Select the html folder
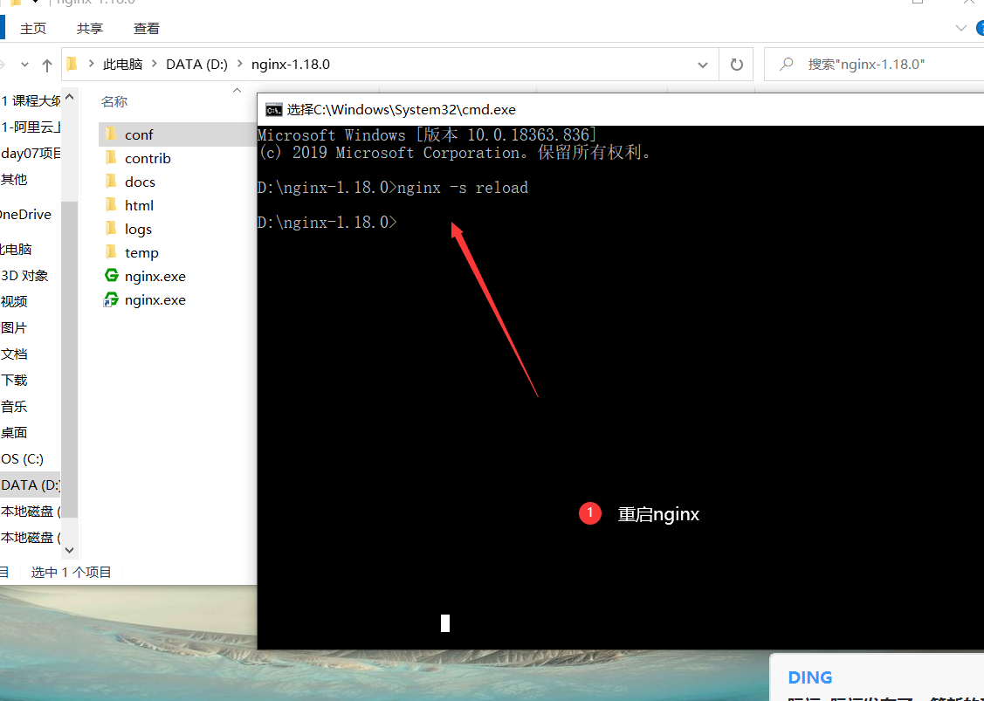 tap(139, 205)
